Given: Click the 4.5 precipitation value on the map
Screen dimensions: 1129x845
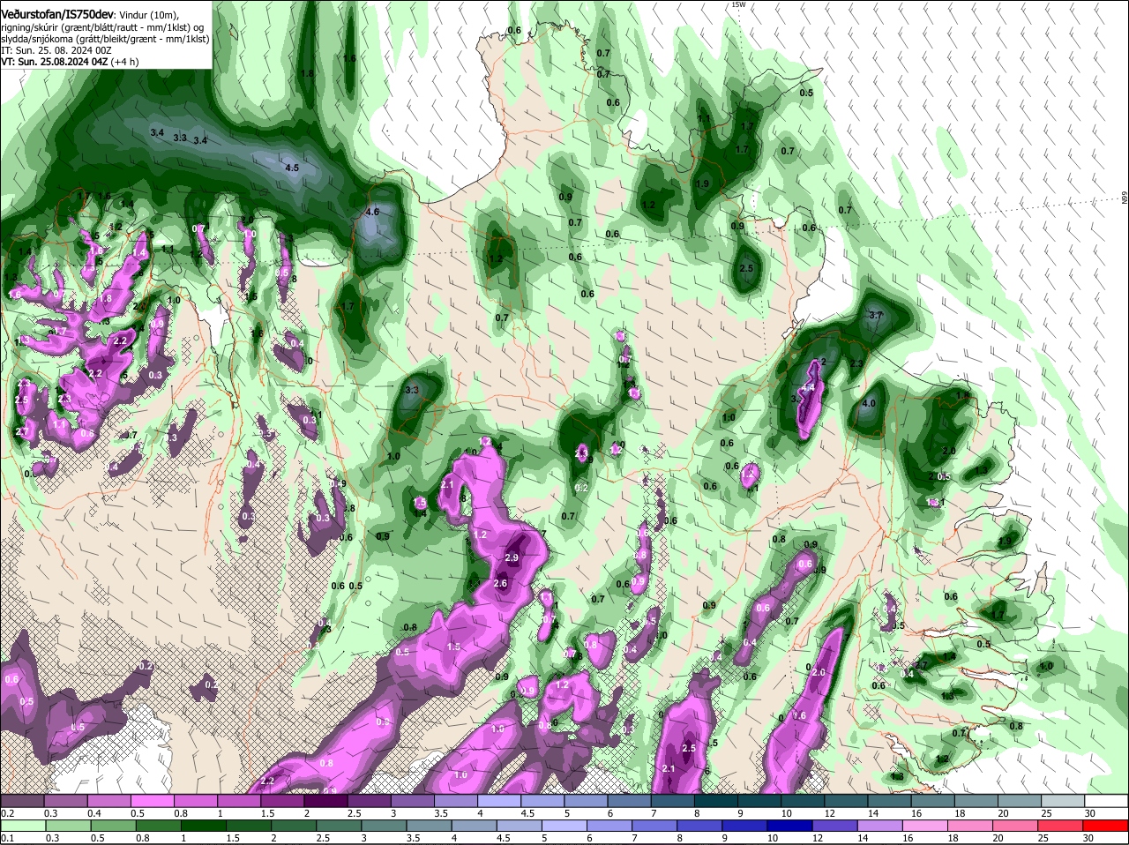Looking at the screenshot, I should coord(292,168).
